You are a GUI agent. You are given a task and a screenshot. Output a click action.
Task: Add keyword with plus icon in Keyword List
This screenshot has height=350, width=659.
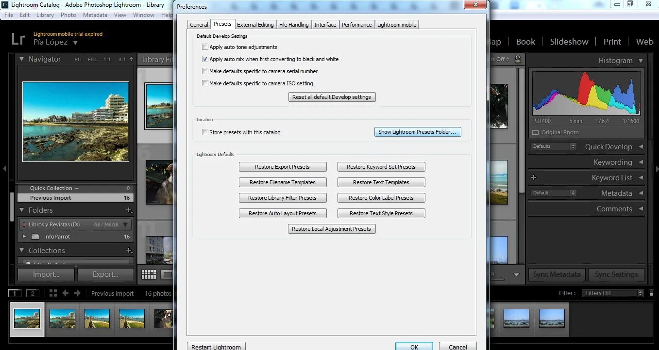534,178
